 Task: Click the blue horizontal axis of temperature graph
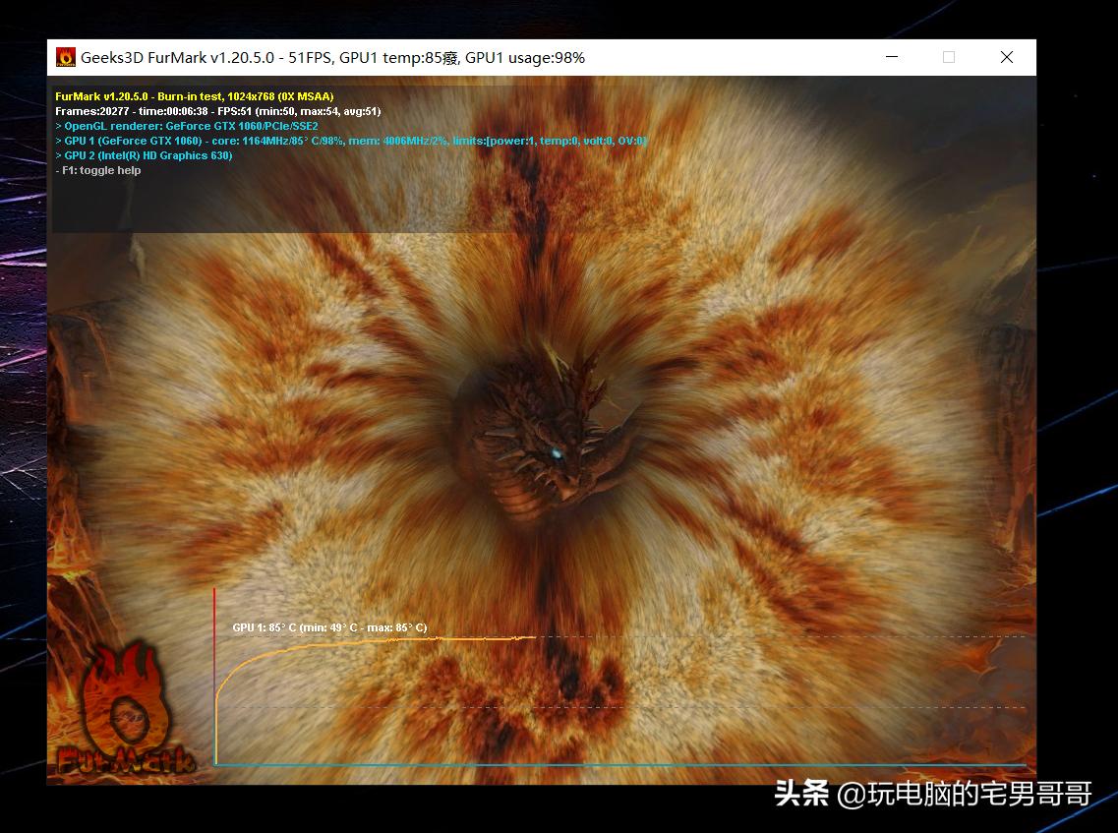(619, 764)
